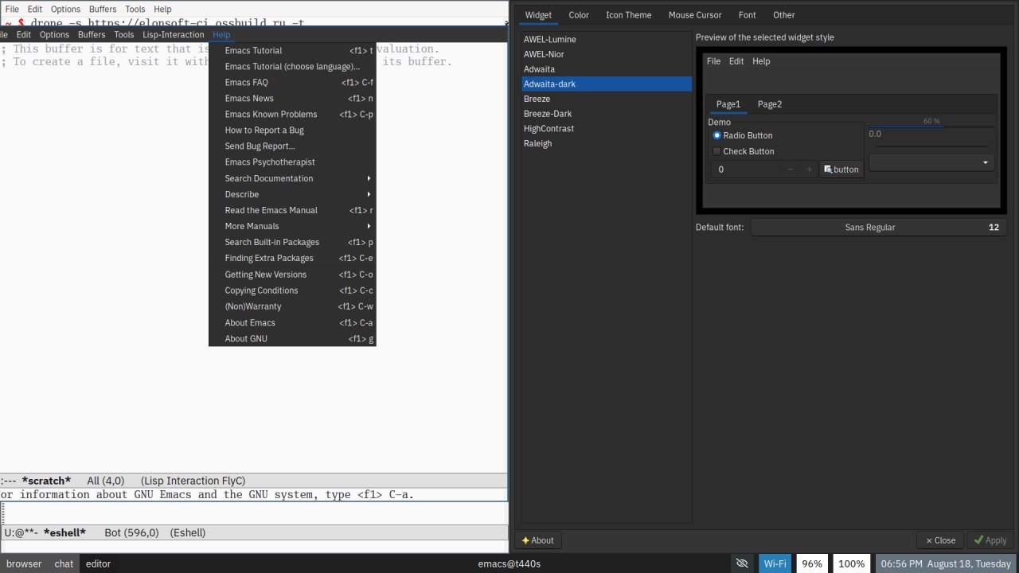
Task: Click the Wi-Fi status indicator
Action: tap(775, 563)
